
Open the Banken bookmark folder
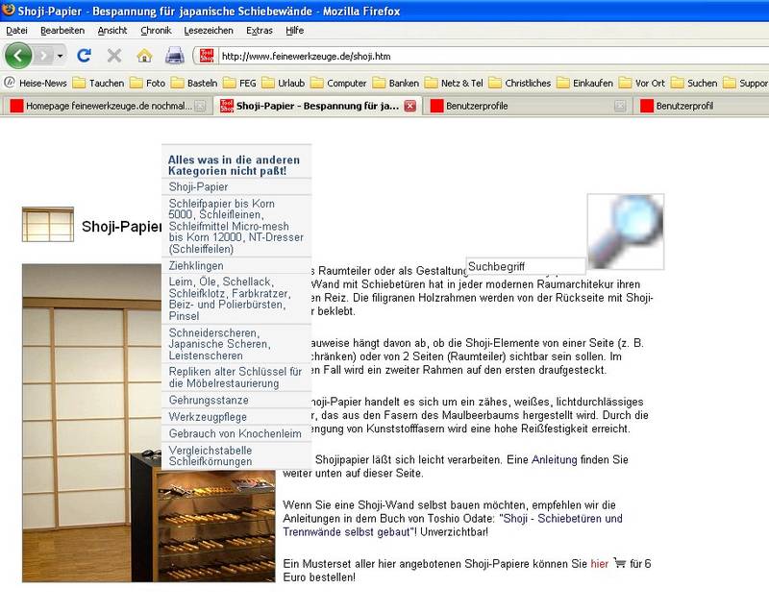tap(396, 83)
